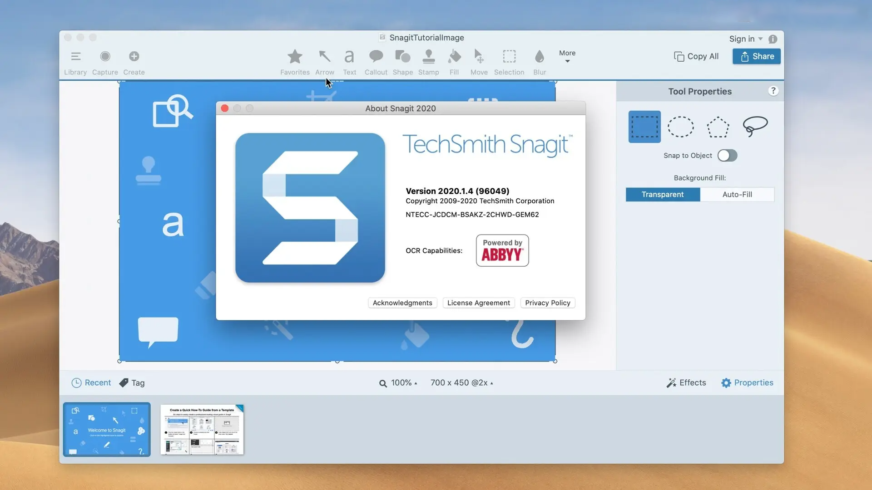Choose rectangular selection shape

[x=644, y=127]
